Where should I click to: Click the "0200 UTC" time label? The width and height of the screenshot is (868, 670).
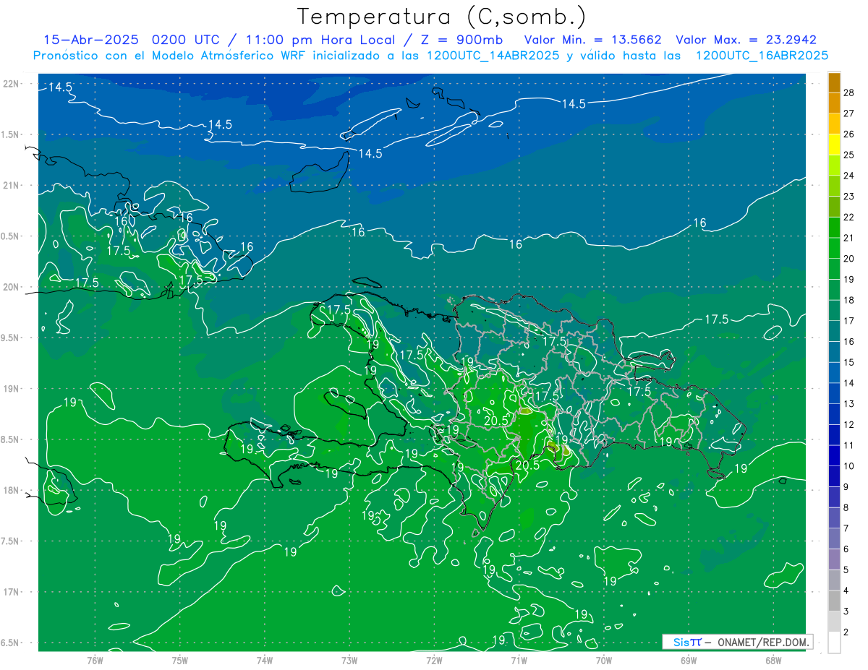pos(184,40)
